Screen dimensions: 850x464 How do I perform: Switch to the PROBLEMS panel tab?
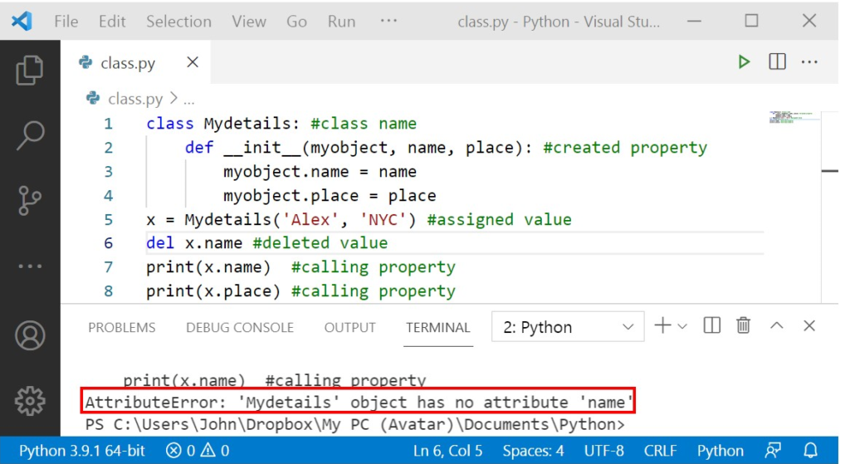coord(122,327)
